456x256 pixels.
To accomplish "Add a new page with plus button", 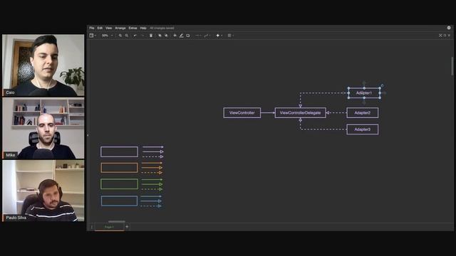I will point(127,227).
